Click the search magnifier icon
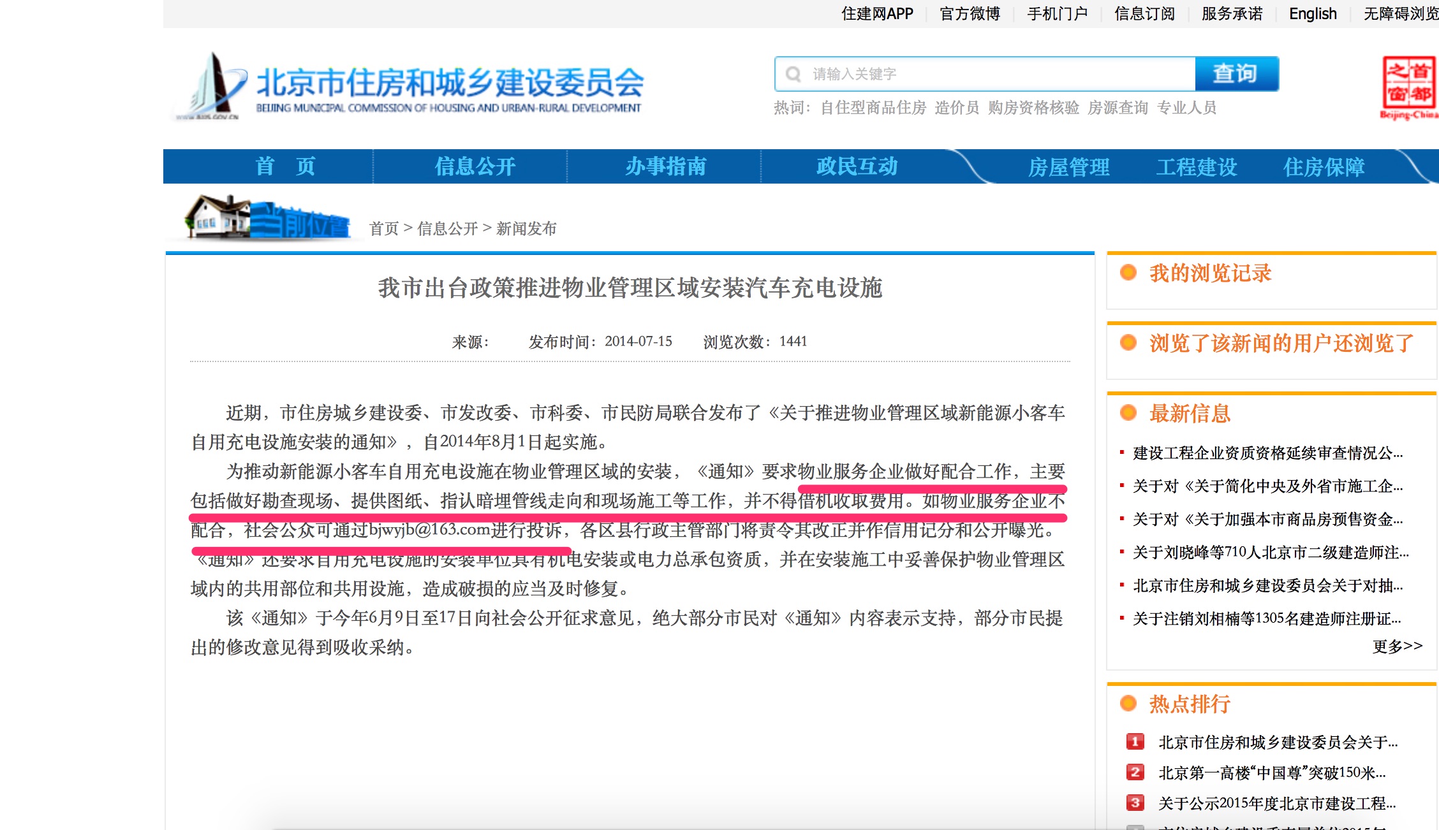Screen dimensions: 1439x830 click(x=793, y=73)
